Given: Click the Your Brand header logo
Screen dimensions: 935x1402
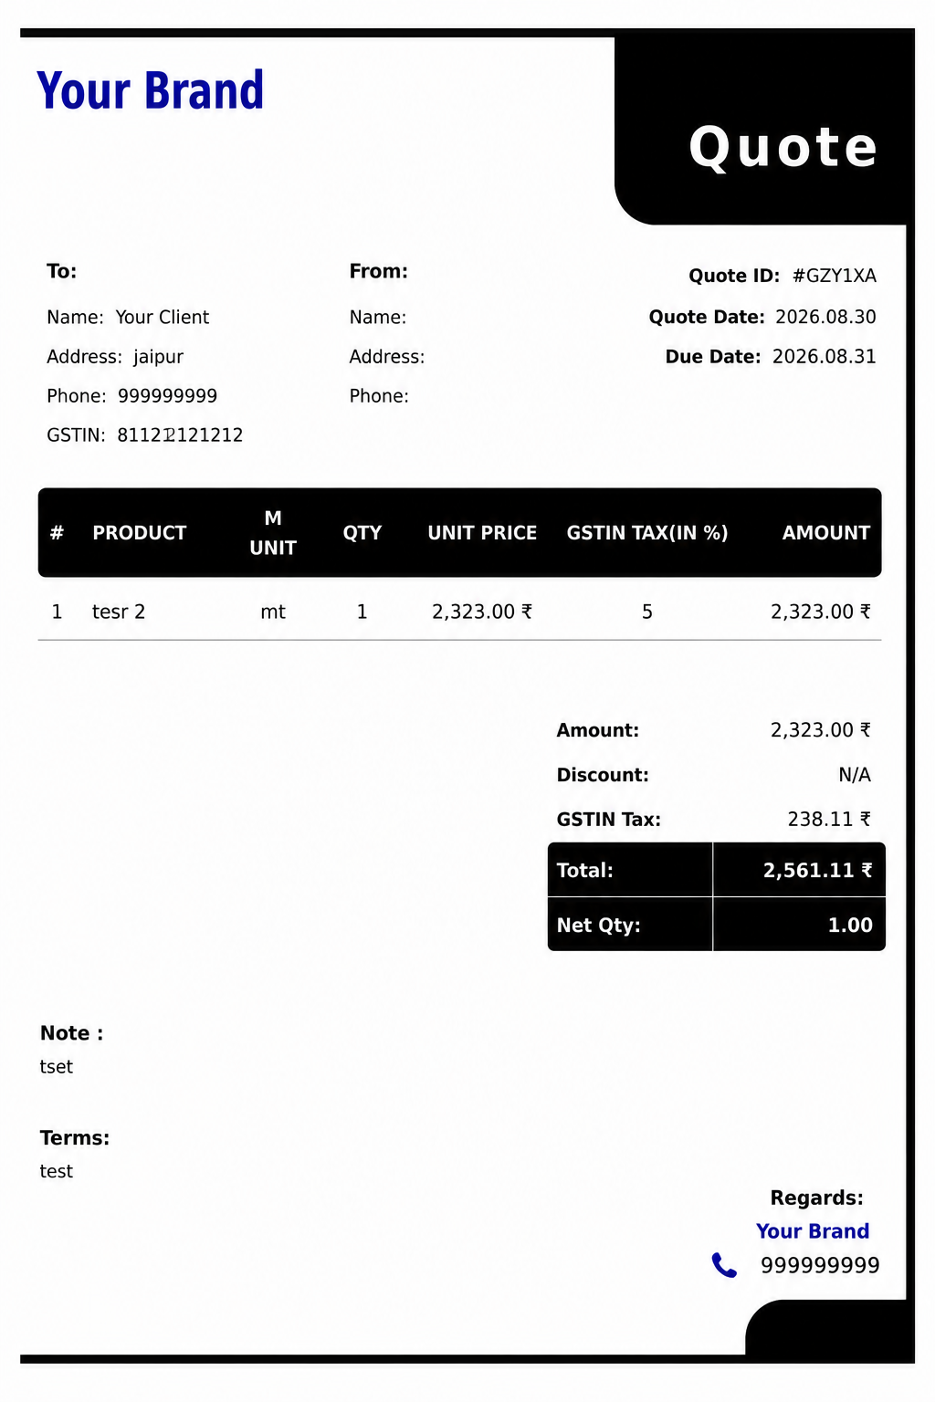Looking at the screenshot, I should (151, 91).
